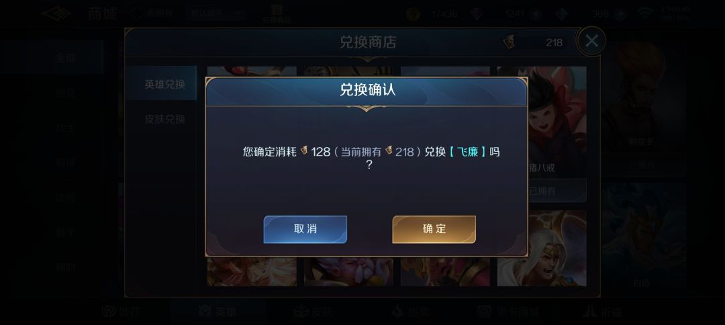The width and height of the screenshot is (725, 325).
Task: Tap the blonde hero thumbnail at bottom right
Action: point(542,248)
